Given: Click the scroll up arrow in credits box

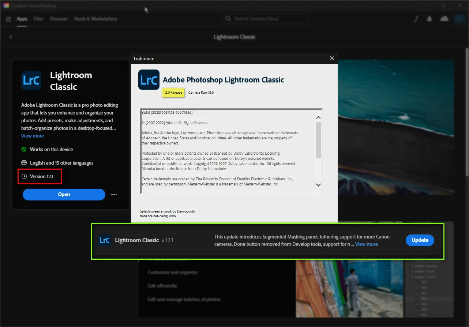Looking at the screenshot, I should pos(318,118).
